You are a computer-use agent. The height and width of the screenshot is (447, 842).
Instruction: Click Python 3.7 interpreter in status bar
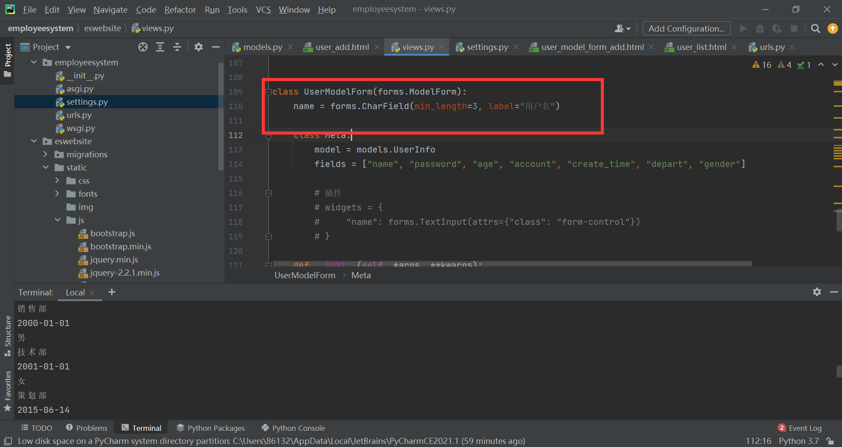coord(799,441)
